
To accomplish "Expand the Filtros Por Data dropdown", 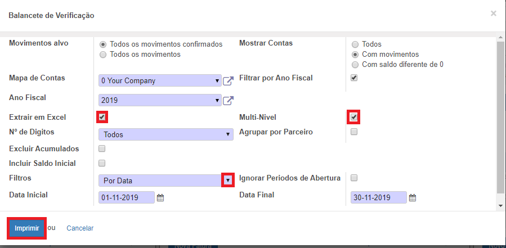I will click(x=227, y=181).
